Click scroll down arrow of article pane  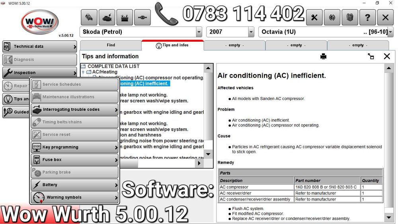pos(388,217)
